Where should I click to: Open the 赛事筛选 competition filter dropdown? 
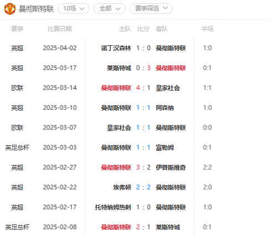151,9
